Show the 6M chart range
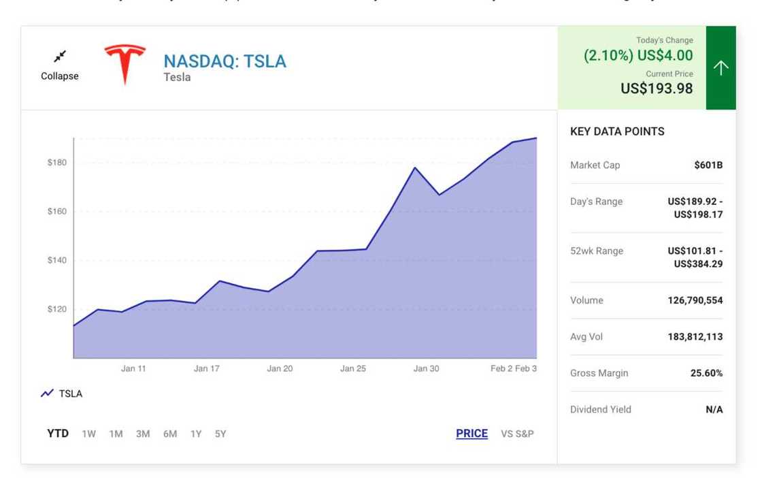The width and height of the screenshot is (762, 478). (x=170, y=434)
